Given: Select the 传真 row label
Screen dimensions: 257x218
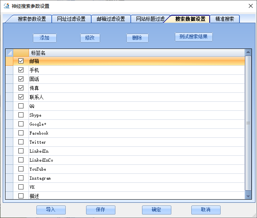Looking at the screenshot, I should click(x=34, y=88).
